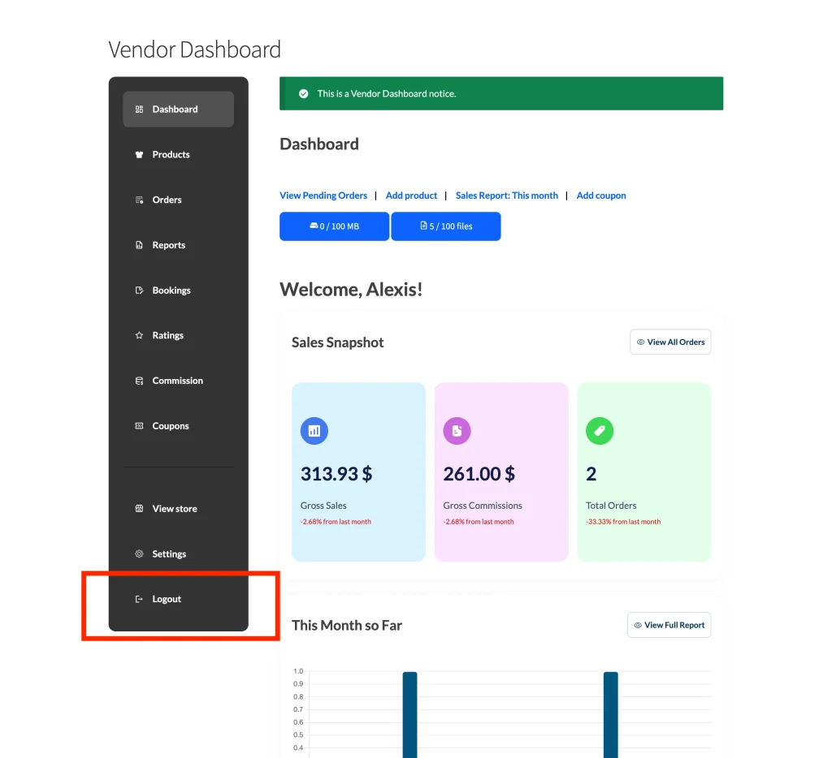Click the Commission coins icon

[139, 381]
